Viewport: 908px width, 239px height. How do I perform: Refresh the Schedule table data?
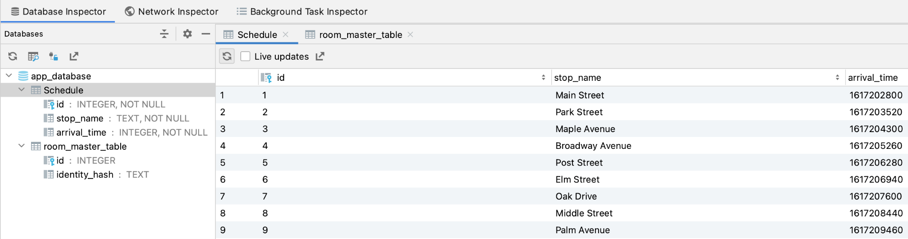pyautogui.click(x=227, y=56)
